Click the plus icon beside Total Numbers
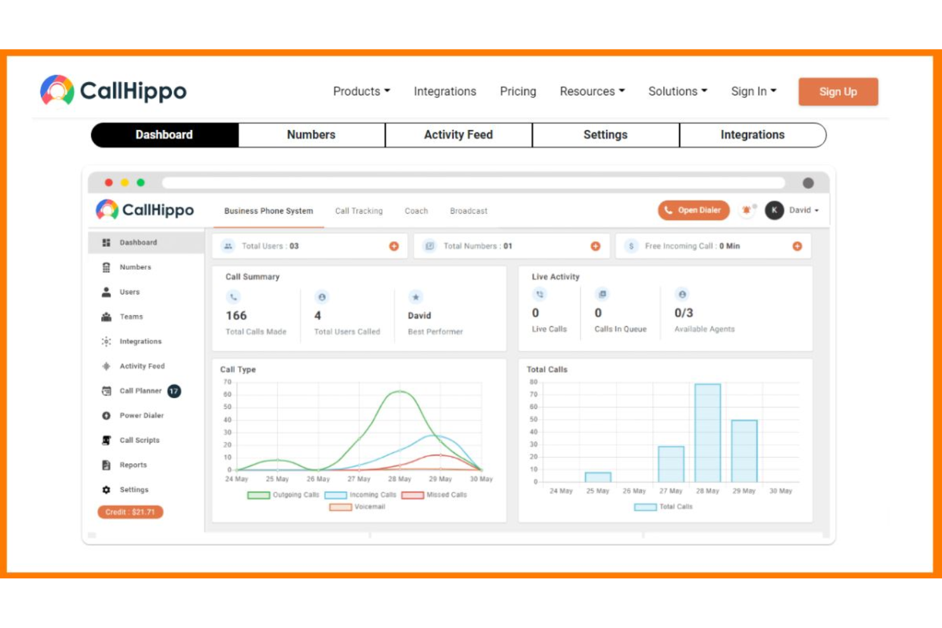 tap(596, 245)
